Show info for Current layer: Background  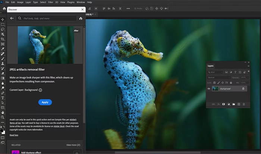(40, 90)
